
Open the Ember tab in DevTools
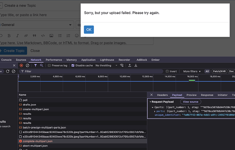(x=155, y=60)
